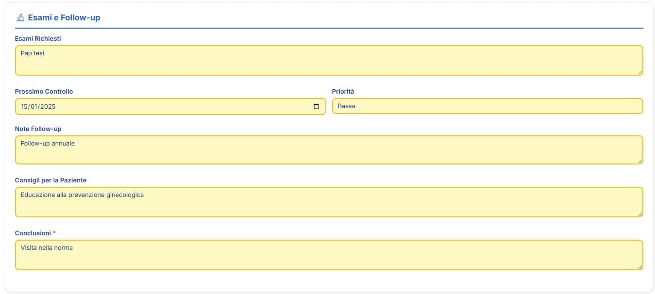Open the calendar picker in Prossimo Controllo
Viewport: 655px width, 294px height.
(316, 107)
